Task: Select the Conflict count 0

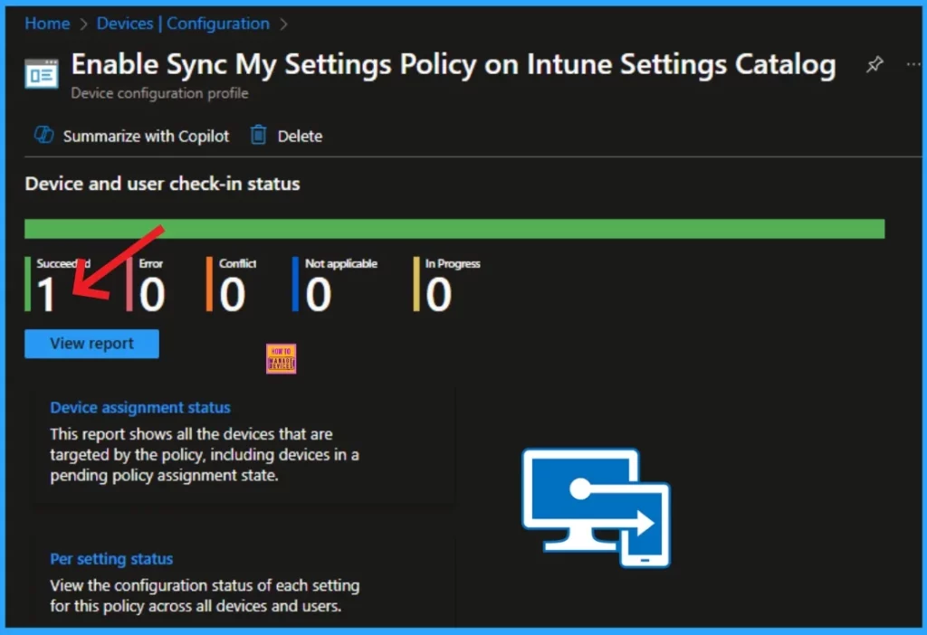Action: pos(233,294)
